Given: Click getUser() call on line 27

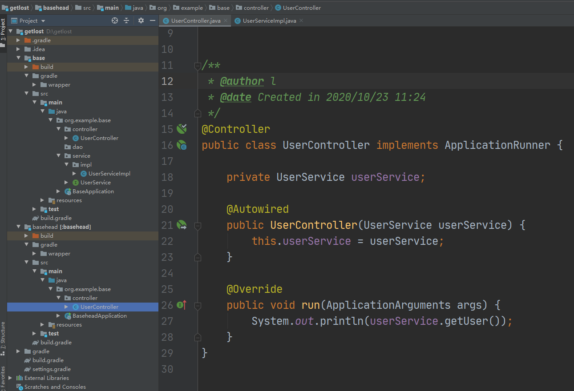Looking at the screenshot, I should pyautogui.click(x=474, y=321).
